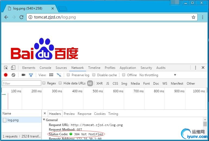View site information icon in address bar
This screenshot has height=141, width=209.
pos(30,17)
